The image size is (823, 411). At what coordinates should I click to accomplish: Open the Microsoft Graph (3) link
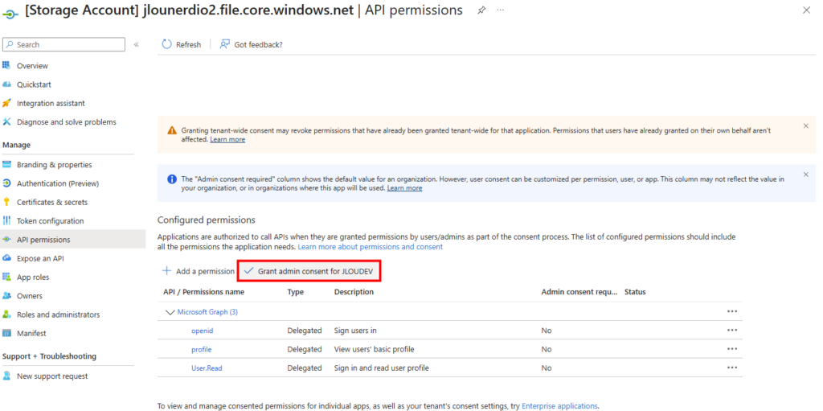click(x=208, y=311)
